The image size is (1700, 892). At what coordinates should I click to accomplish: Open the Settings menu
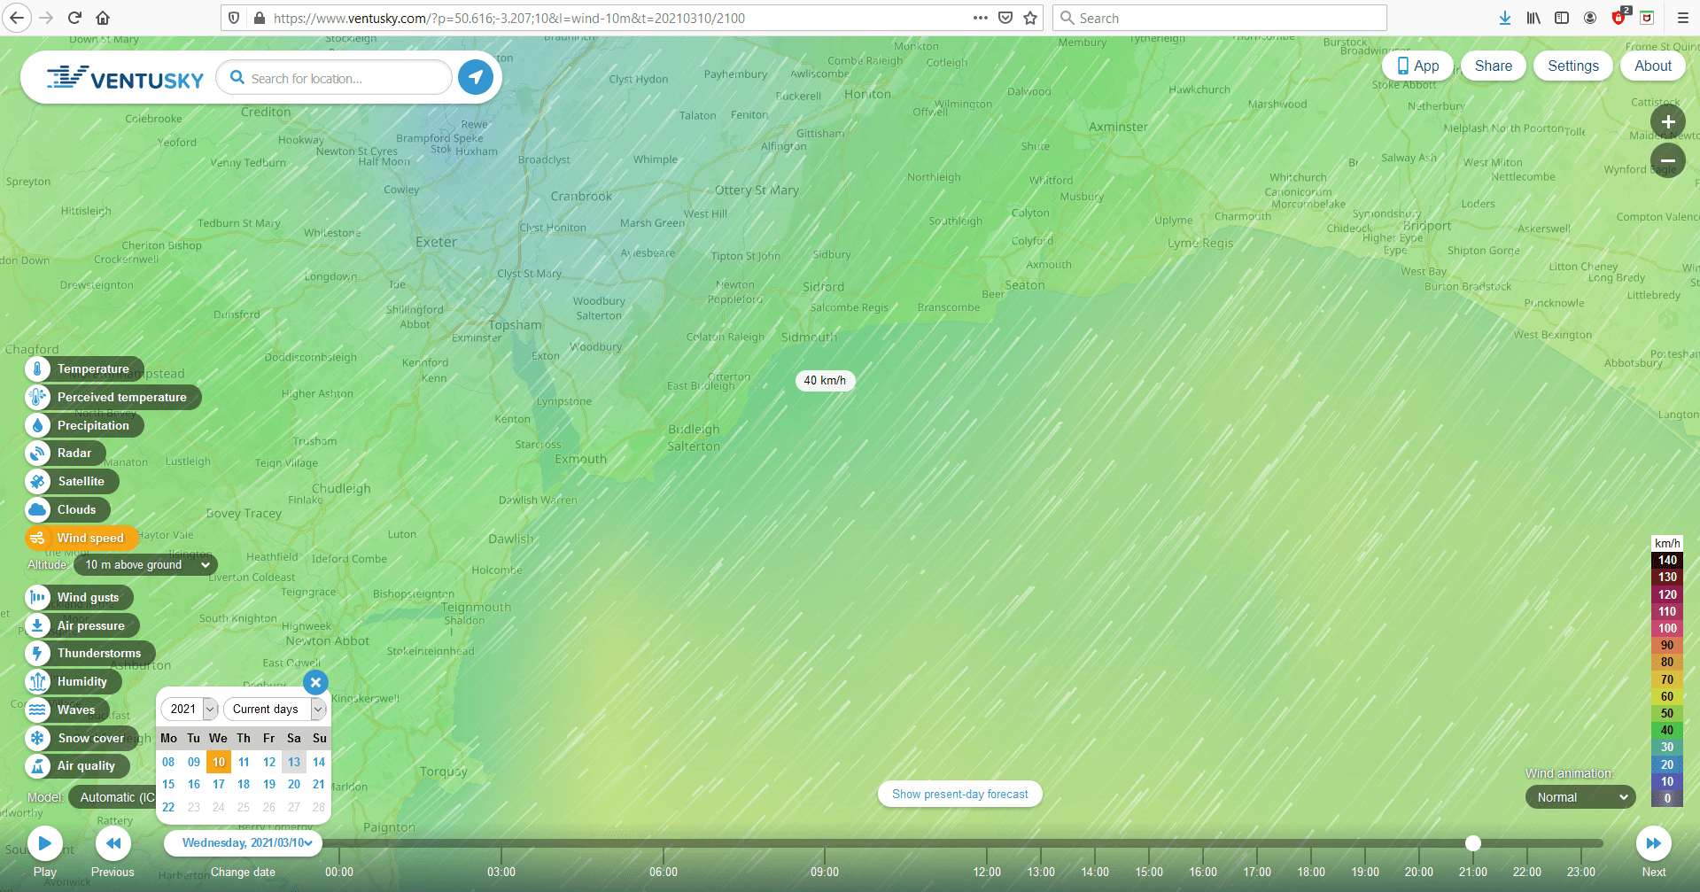pos(1572,66)
